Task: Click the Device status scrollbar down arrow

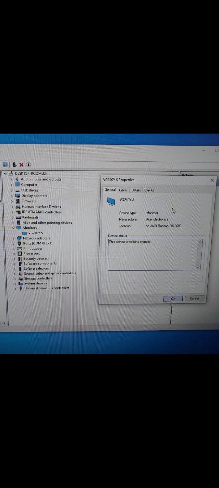Action: 198,267
